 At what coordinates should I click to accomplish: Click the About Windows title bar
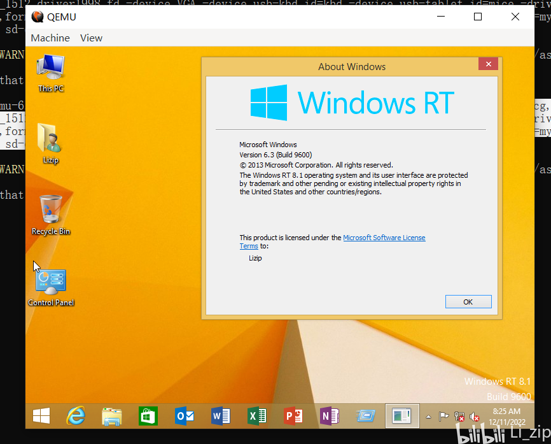click(x=351, y=66)
